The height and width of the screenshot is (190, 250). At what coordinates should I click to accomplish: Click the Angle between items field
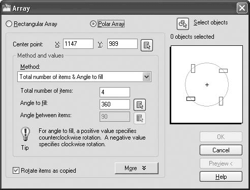point(115,117)
